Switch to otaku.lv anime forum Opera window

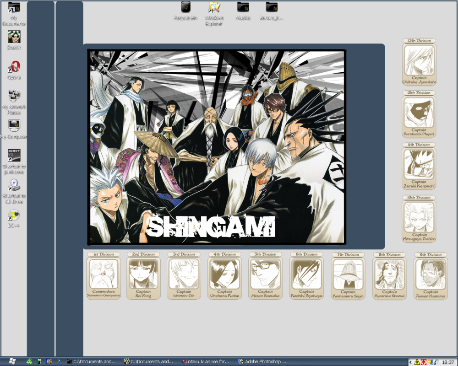coord(206,361)
